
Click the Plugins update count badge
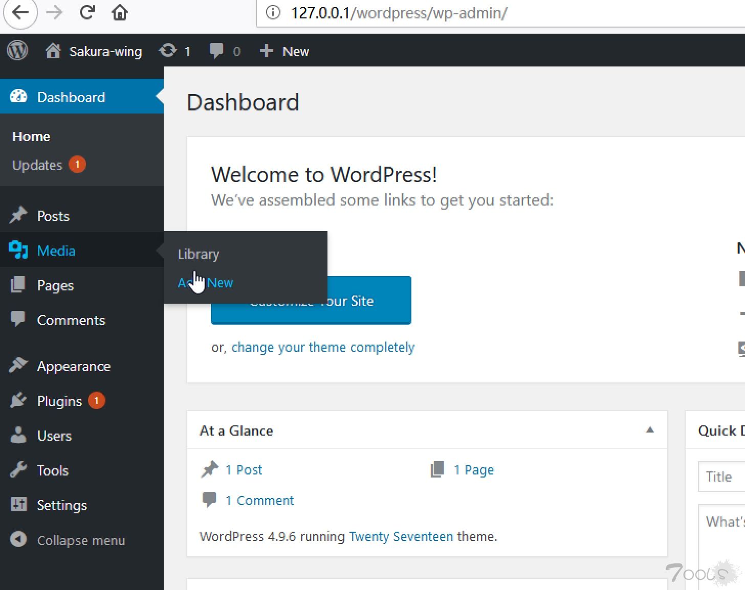click(97, 400)
